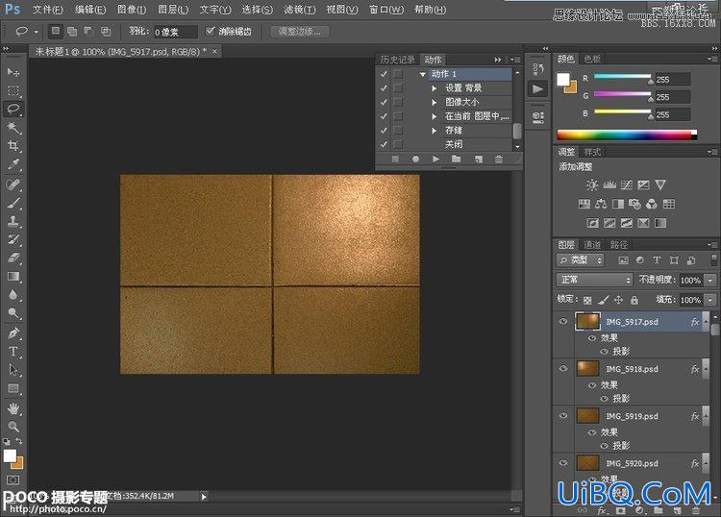Create new action set folder
The image size is (721, 517).
click(456, 159)
